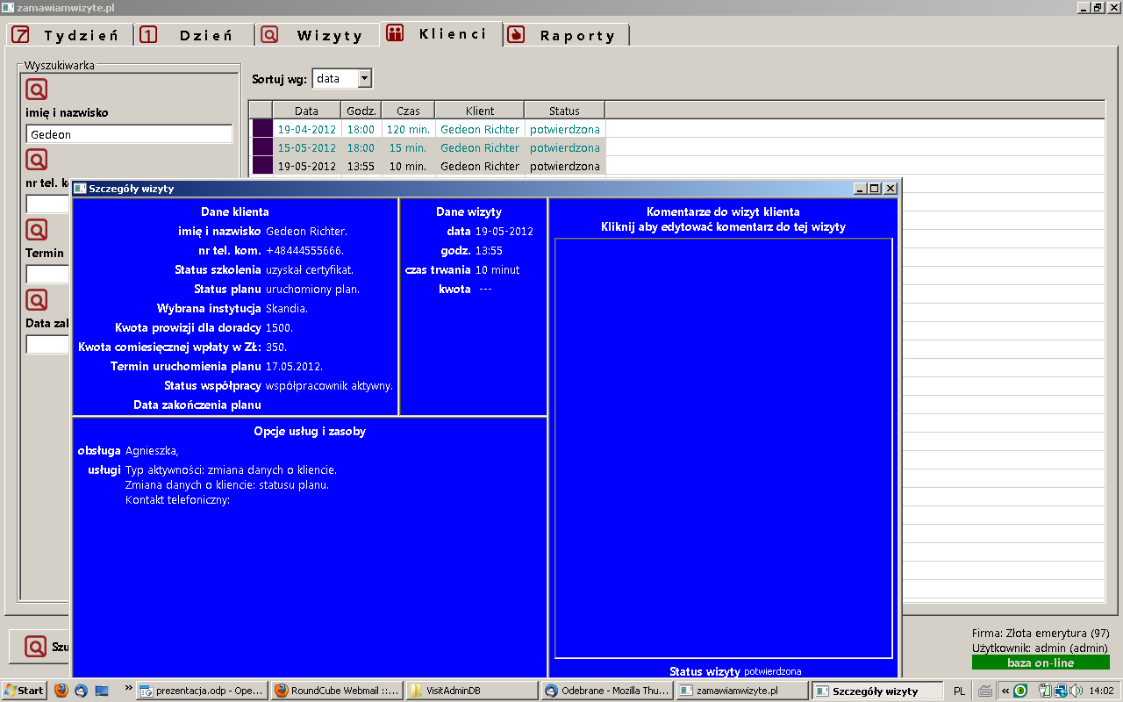Screen dimensions: 1123x702
Task: Select the visit row dated 19-04-2012
Action: coord(427,129)
